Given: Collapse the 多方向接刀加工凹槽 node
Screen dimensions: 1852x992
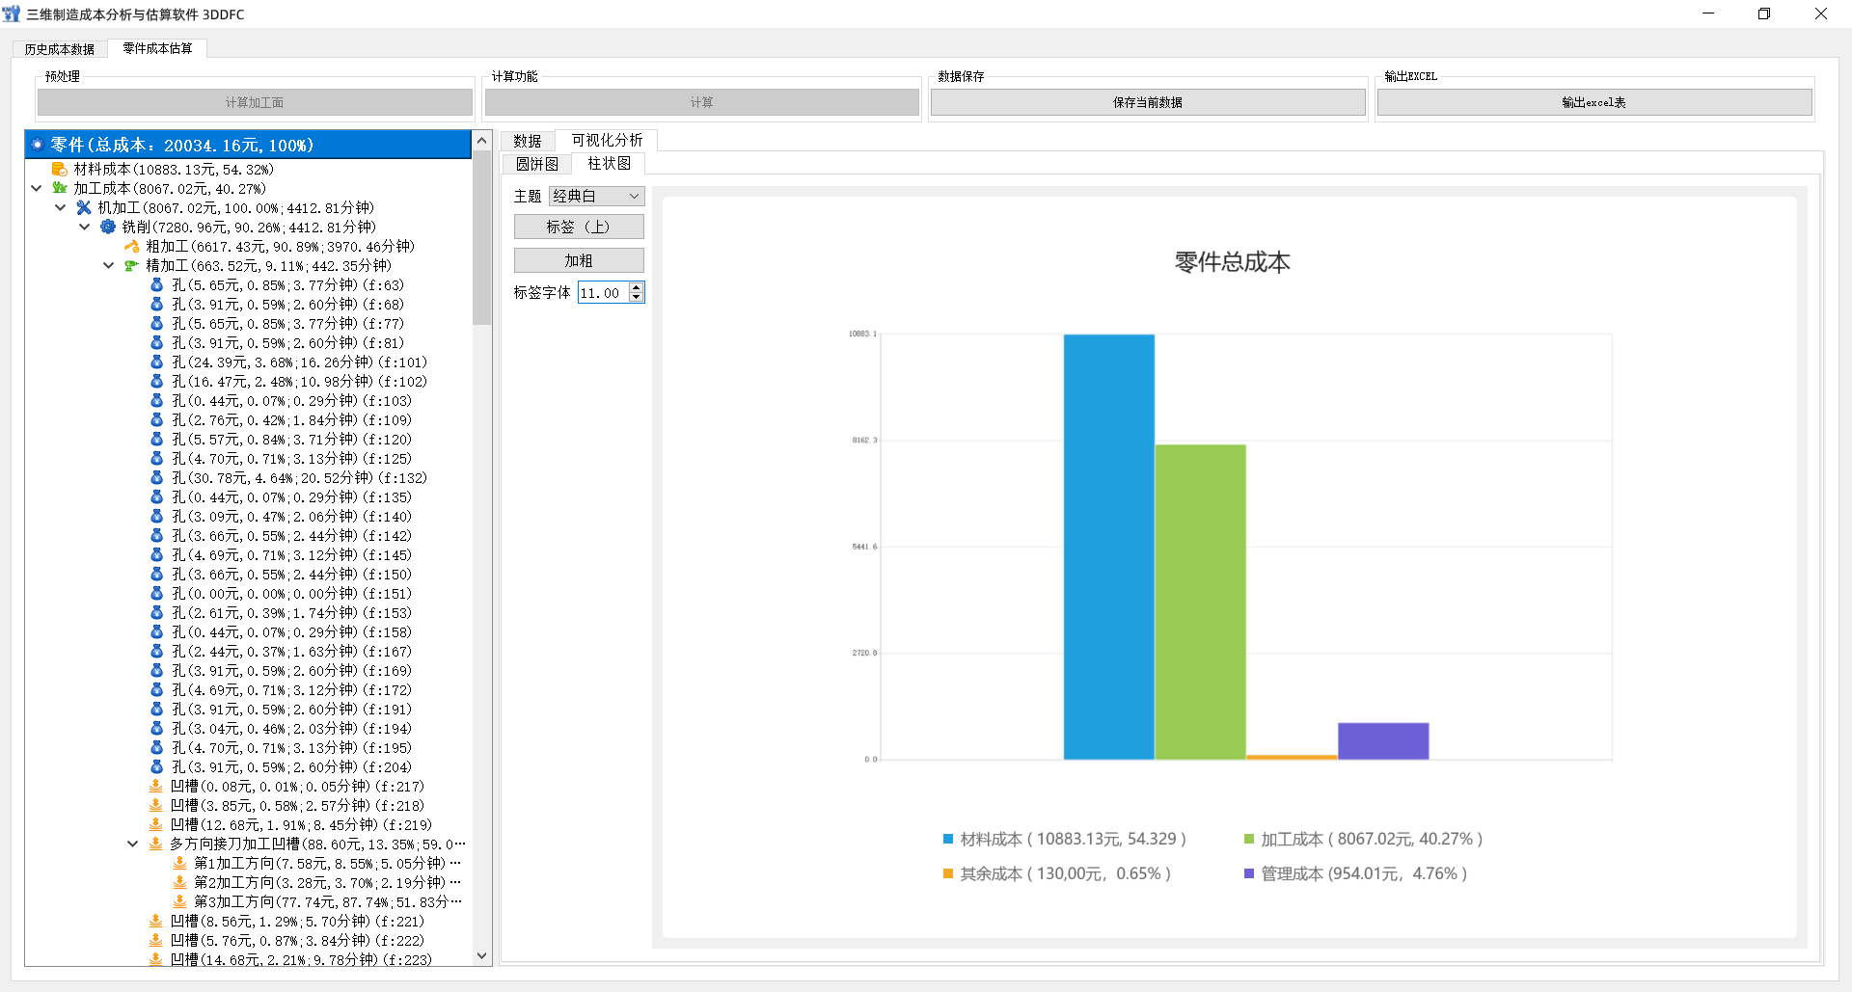Looking at the screenshot, I should pyautogui.click(x=133, y=845).
